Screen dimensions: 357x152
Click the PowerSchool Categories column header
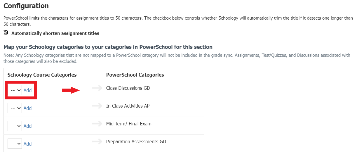click(135, 75)
